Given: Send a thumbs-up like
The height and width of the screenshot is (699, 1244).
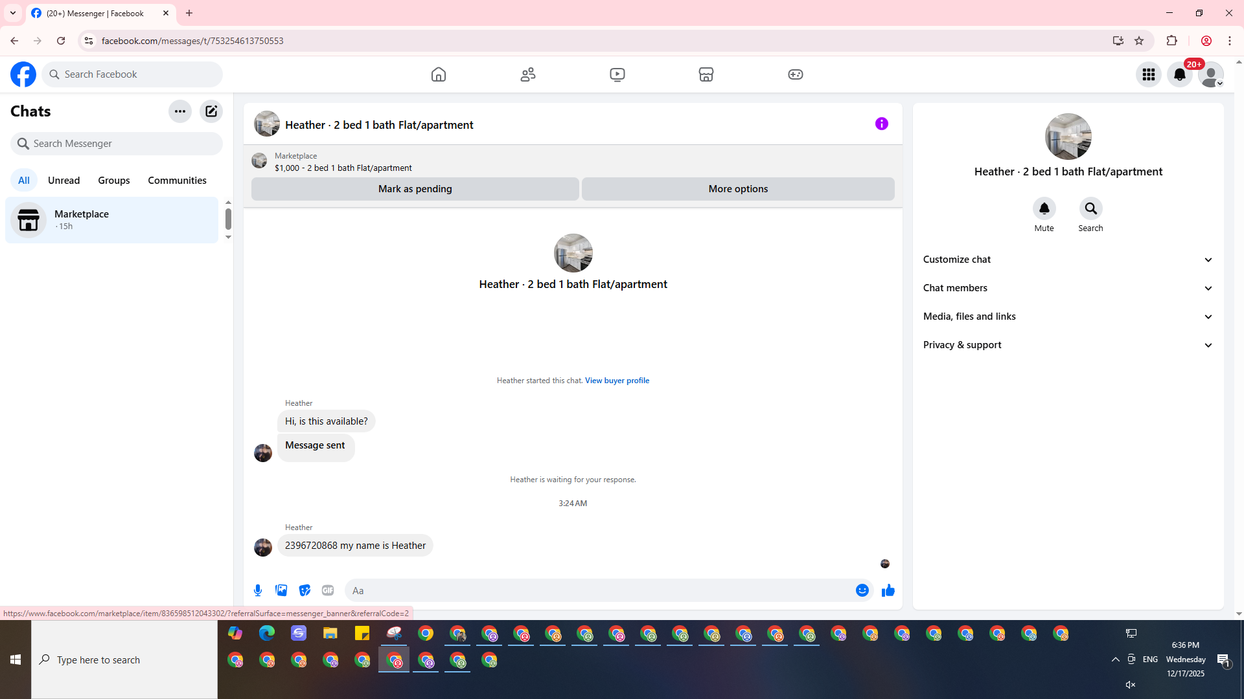Looking at the screenshot, I should coord(888,590).
